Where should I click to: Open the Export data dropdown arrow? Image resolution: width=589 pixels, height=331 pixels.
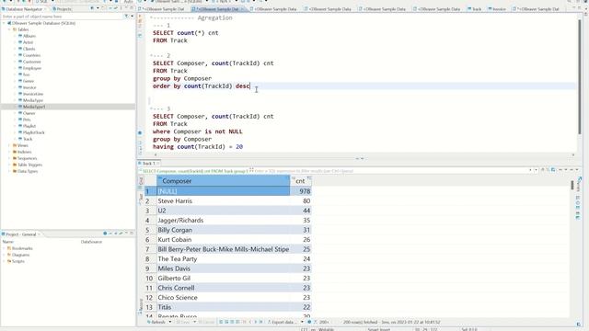302,322
